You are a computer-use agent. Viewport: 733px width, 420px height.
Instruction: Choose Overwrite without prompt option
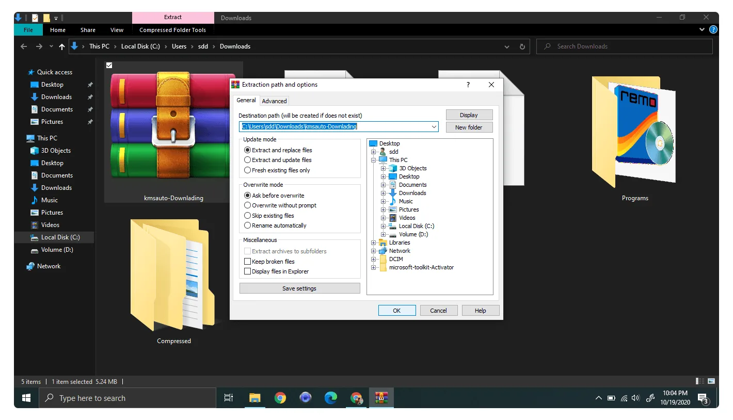280,205
